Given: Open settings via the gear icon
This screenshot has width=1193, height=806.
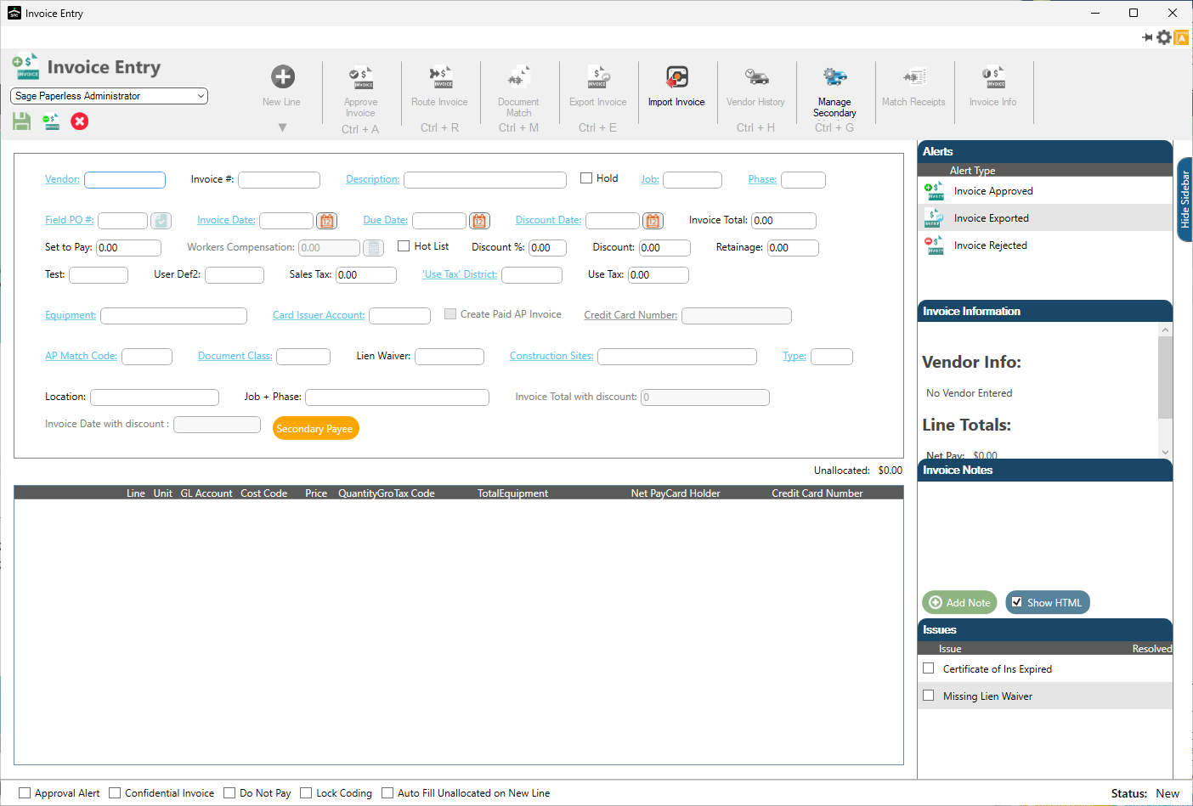Looking at the screenshot, I should tap(1164, 37).
